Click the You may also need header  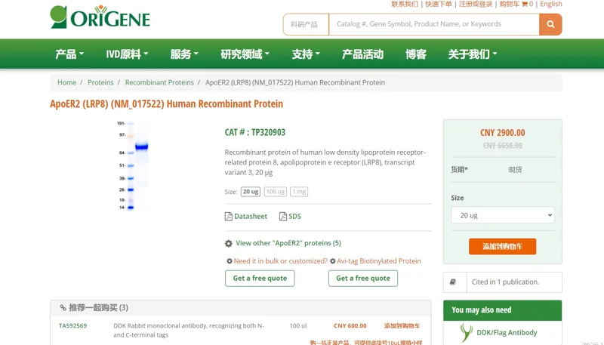502,310
